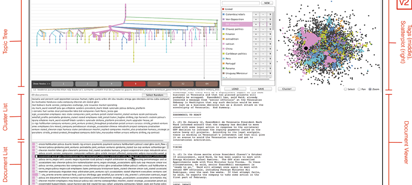
Task: Click file icon of 'harvest pdvsa girolamo' document
Action: 37,147
